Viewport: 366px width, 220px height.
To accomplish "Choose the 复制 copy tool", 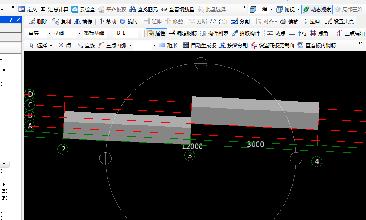I will (62, 21).
